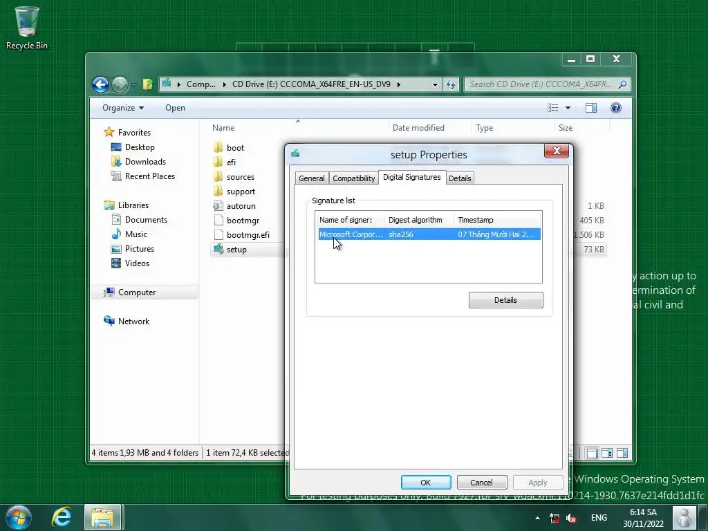Open the network status tray icon
This screenshot has height=531, width=708.
pyautogui.click(x=555, y=518)
